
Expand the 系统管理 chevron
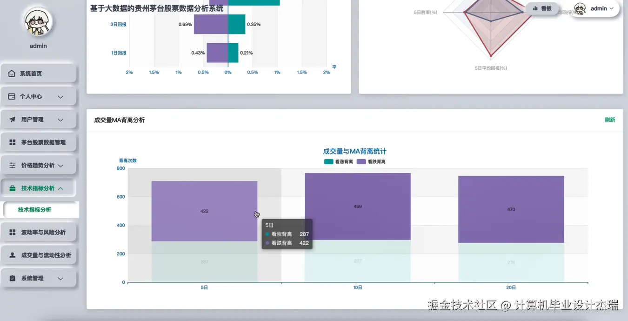[x=60, y=278]
